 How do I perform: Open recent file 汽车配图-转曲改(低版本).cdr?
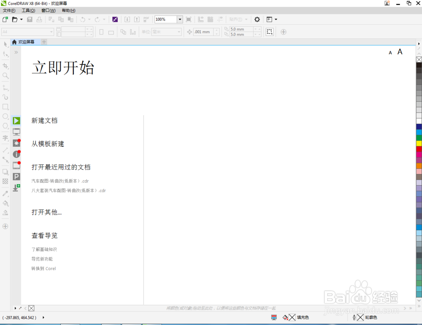(60, 181)
